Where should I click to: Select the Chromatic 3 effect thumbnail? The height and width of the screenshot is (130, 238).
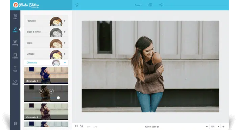[46, 112]
